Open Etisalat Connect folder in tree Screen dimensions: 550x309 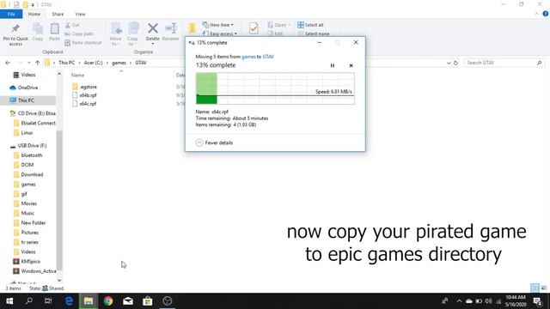[x=34, y=123]
